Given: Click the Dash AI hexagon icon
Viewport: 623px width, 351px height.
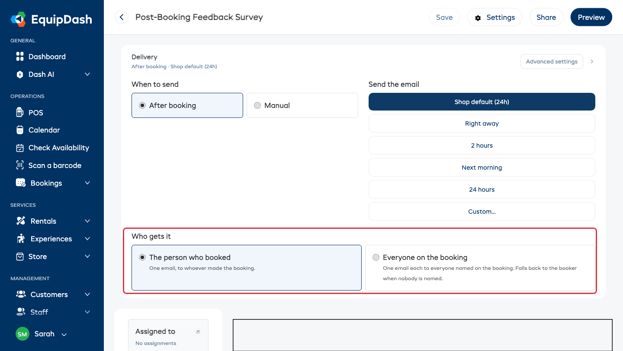Looking at the screenshot, I should pos(19,74).
